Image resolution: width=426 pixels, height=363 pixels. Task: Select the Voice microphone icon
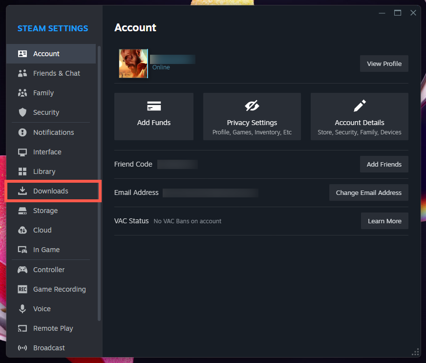(22, 309)
